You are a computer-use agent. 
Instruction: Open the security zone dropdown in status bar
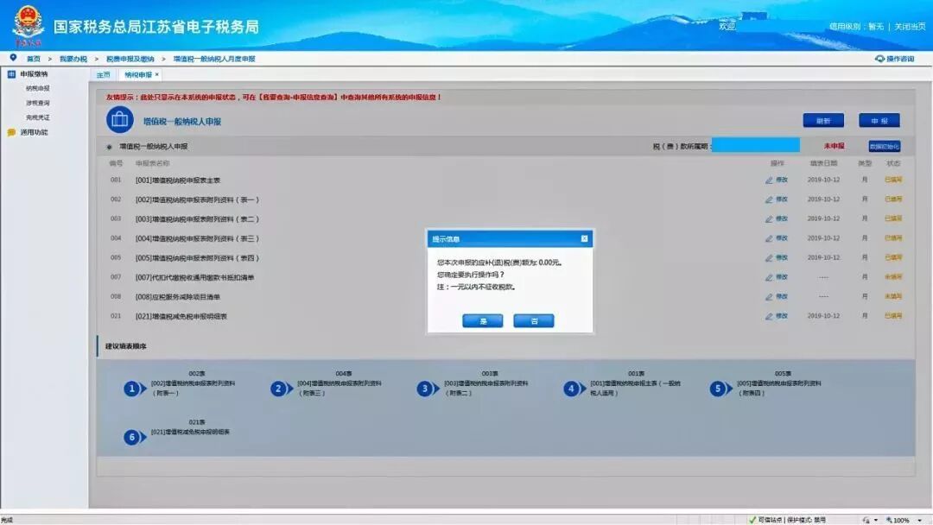pyautogui.click(x=875, y=520)
